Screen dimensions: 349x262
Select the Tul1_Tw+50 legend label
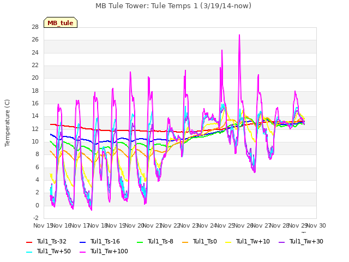[54, 251]
